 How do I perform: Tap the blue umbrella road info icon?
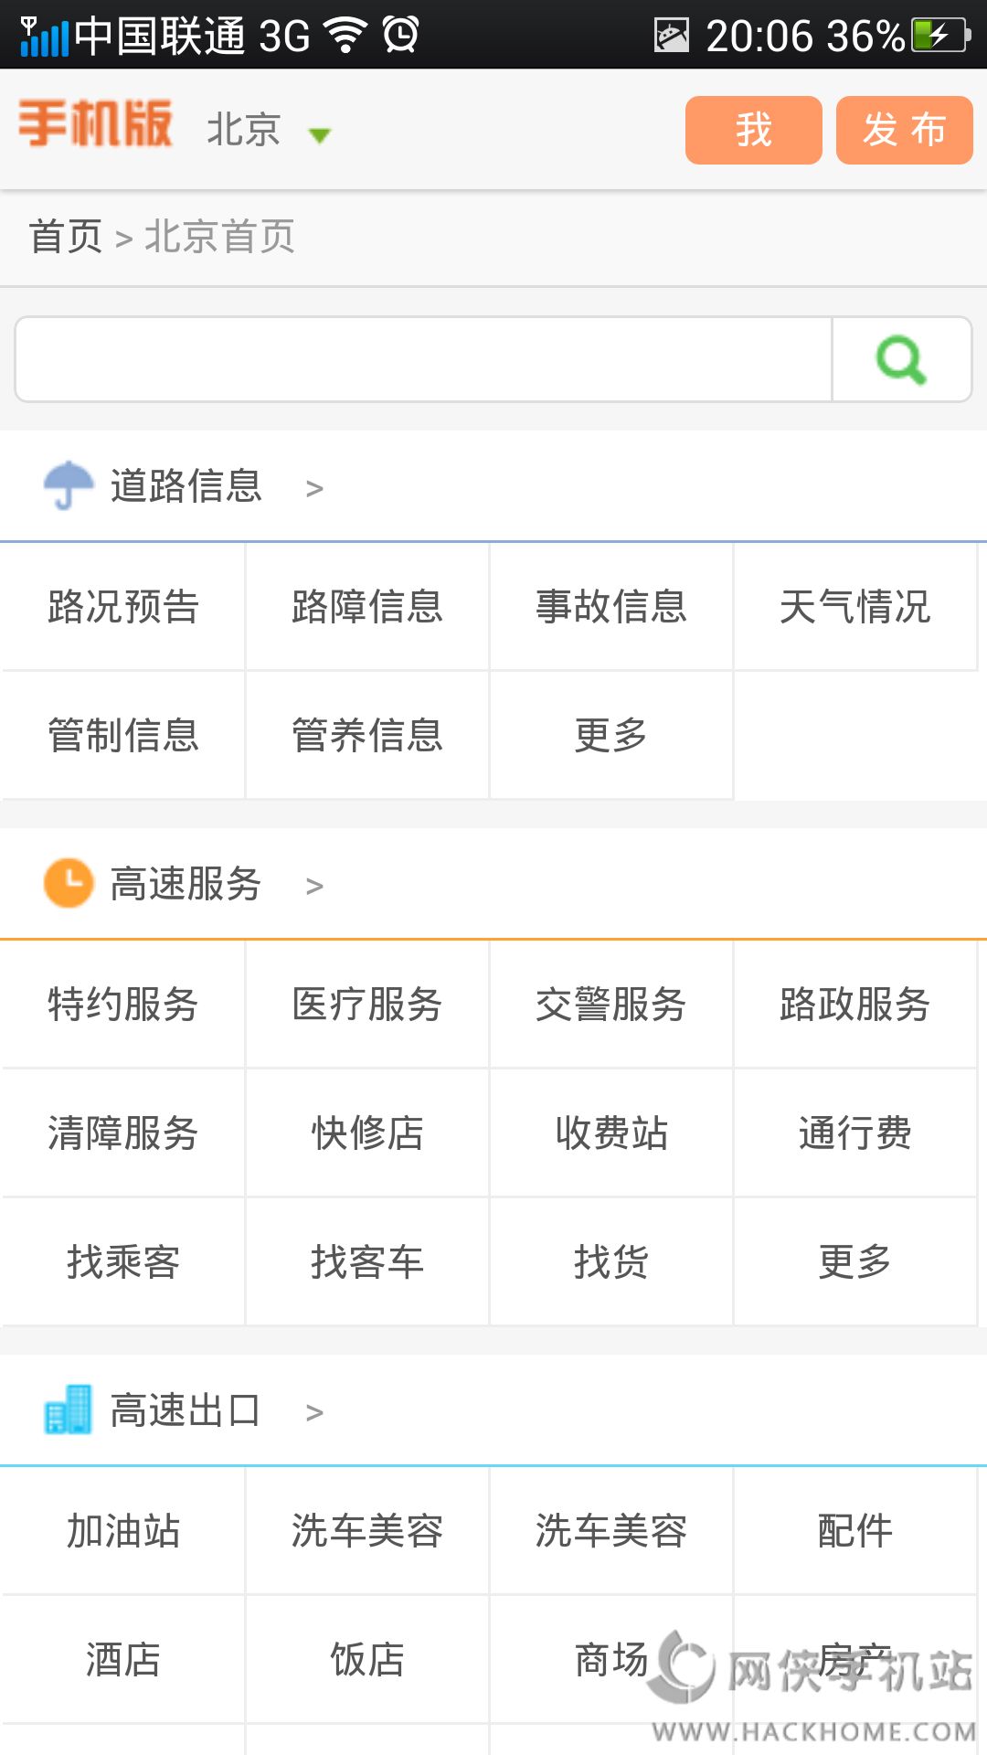click(69, 485)
